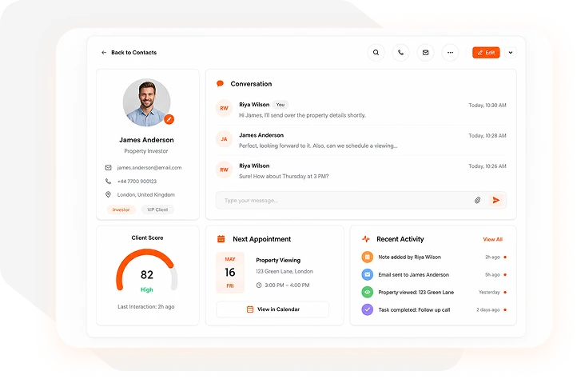Click the 'Property Investor' subtitle
The height and width of the screenshot is (379, 577).
coord(146,151)
